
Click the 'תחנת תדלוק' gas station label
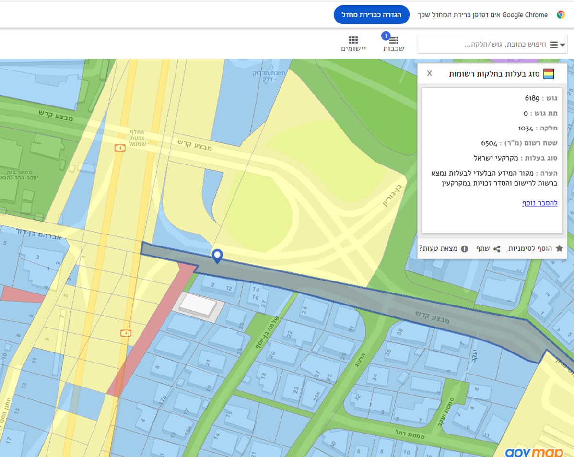[x=269, y=76]
